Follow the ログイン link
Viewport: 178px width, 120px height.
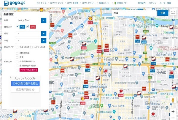point(152,3)
